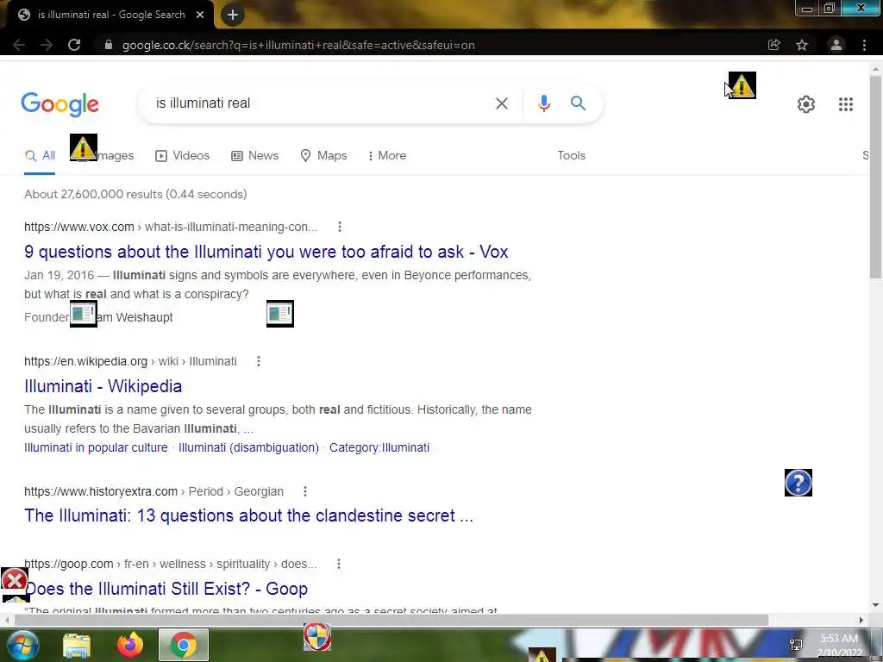Open Windows Start menu
The width and height of the screenshot is (883, 662).
click(x=22, y=645)
